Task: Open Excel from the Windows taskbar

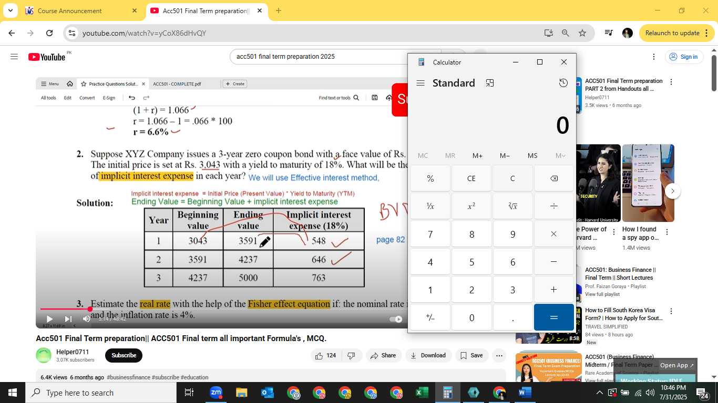Action: 422,393
